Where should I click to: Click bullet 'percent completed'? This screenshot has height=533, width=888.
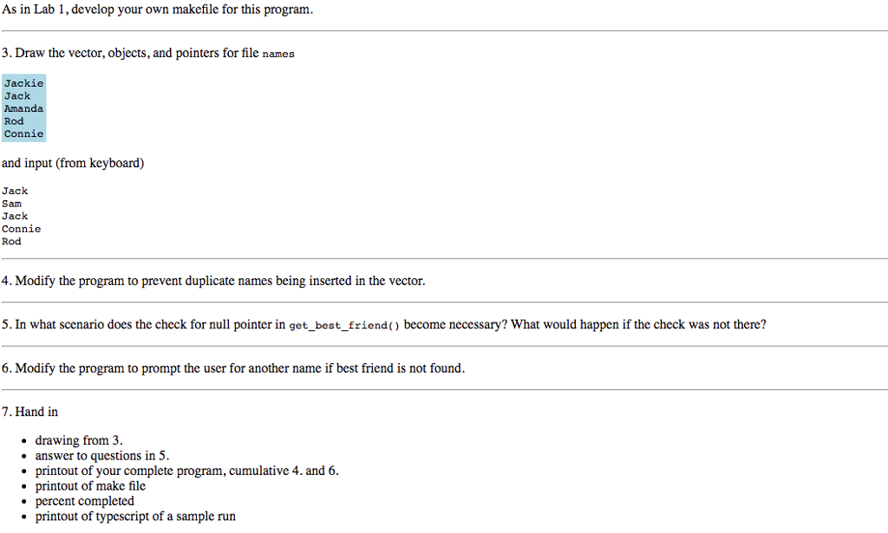click(84, 501)
